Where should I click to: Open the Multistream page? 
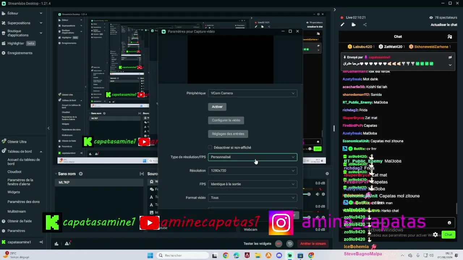click(x=17, y=212)
